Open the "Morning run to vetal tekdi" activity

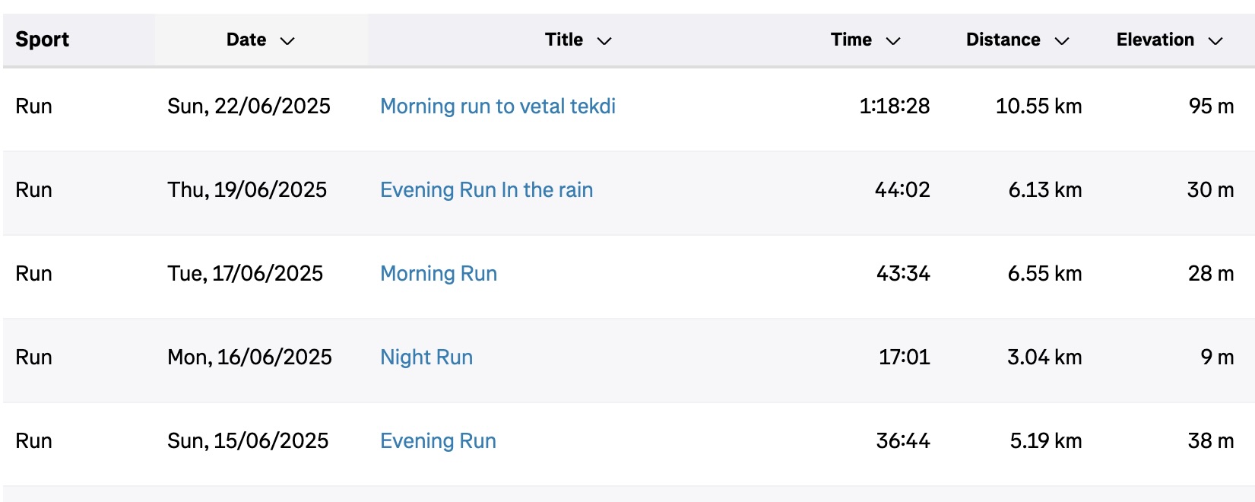[498, 106]
